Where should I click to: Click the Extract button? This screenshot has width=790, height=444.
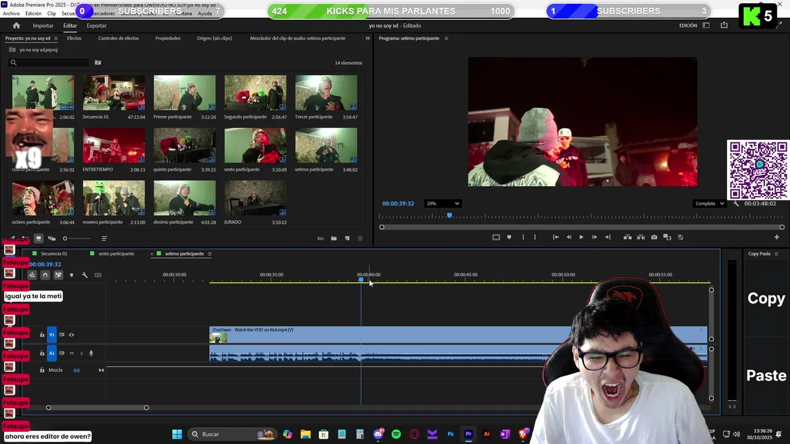pos(641,237)
